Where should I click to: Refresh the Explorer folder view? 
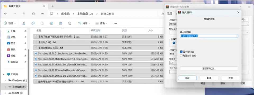tap(33, 14)
